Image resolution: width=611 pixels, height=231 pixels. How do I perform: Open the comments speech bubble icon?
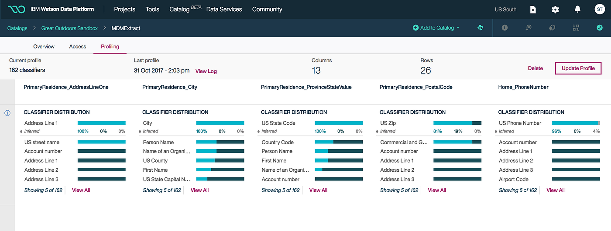(552, 28)
